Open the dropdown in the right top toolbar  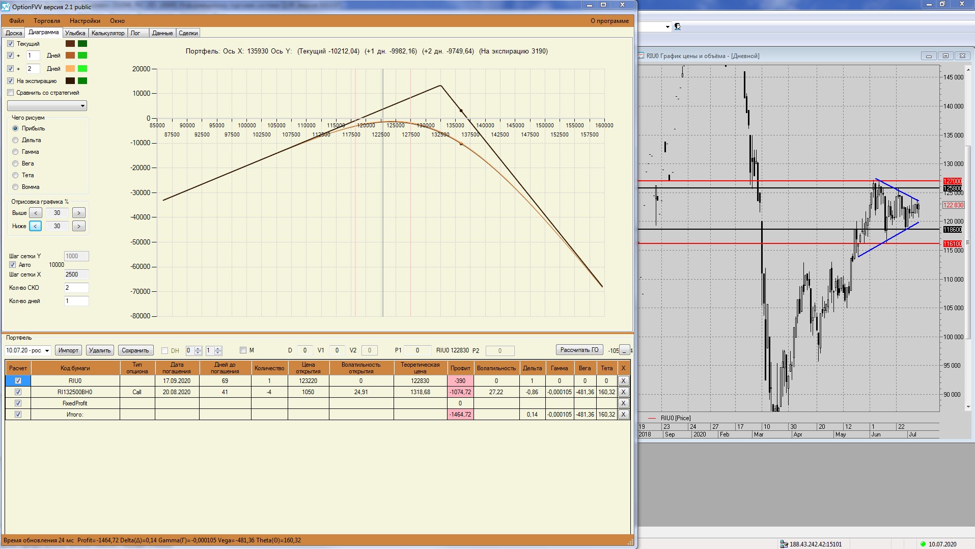tap(667, 26)
